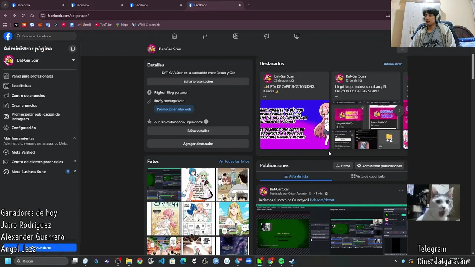Open the Gmail bookmark

click(84, 25)
